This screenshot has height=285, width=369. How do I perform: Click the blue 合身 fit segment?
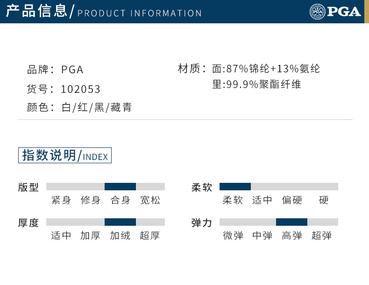point(120,187)
